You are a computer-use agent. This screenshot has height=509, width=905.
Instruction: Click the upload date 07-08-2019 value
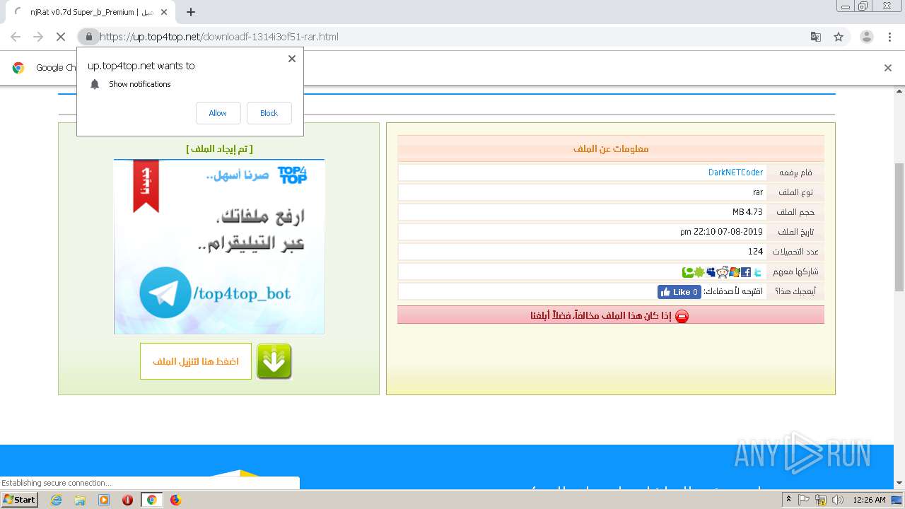721,232
